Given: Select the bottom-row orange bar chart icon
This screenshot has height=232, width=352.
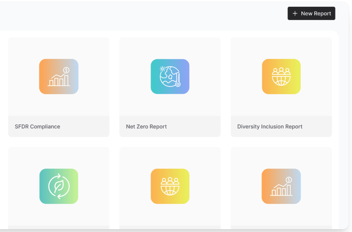Looking at the screenshot, I should pyautogui.click(x=281, y=186).
